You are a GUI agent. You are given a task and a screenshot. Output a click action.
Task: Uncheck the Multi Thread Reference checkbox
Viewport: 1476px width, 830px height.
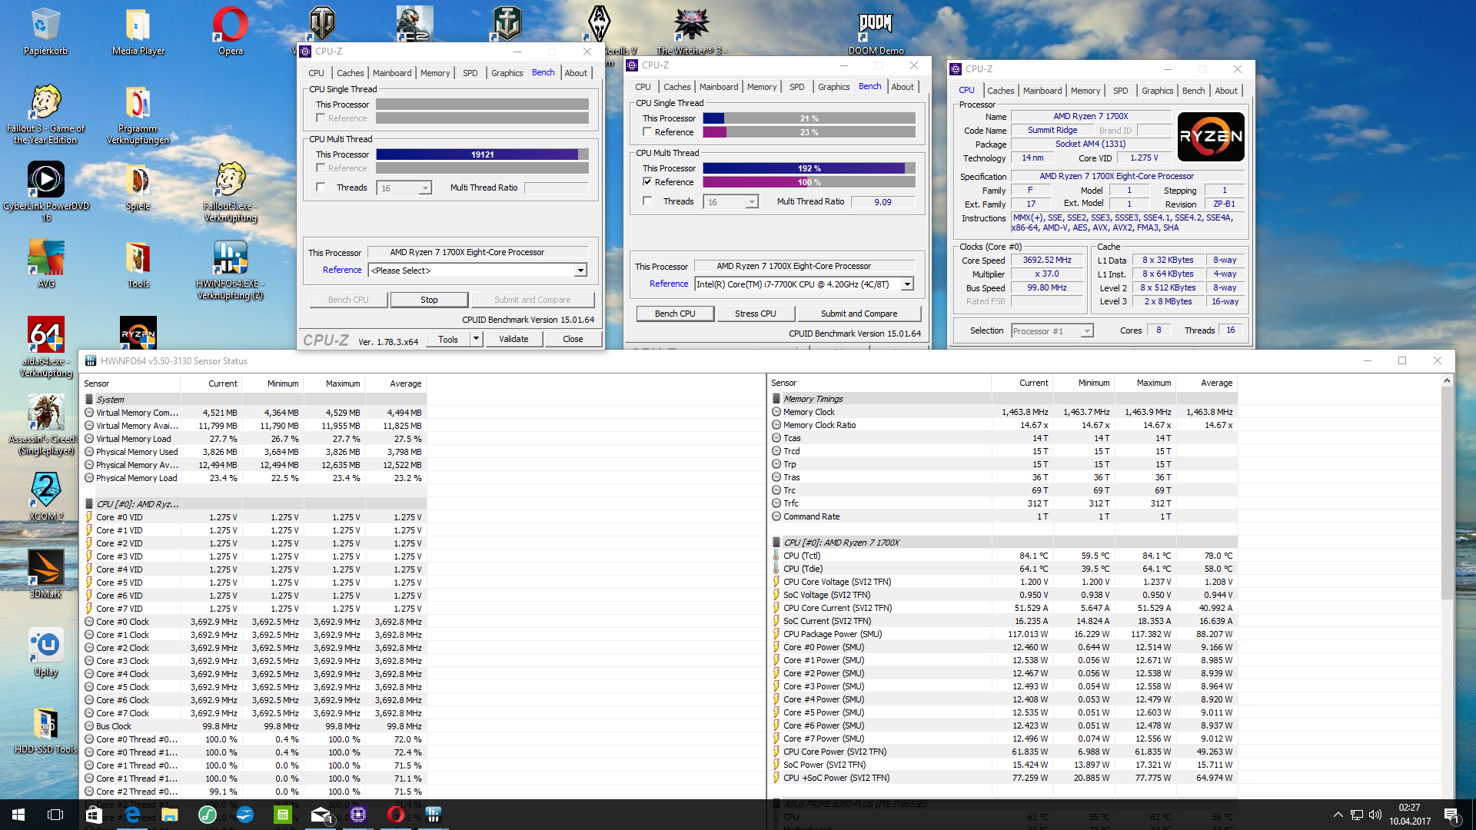[x=647, y=182]
